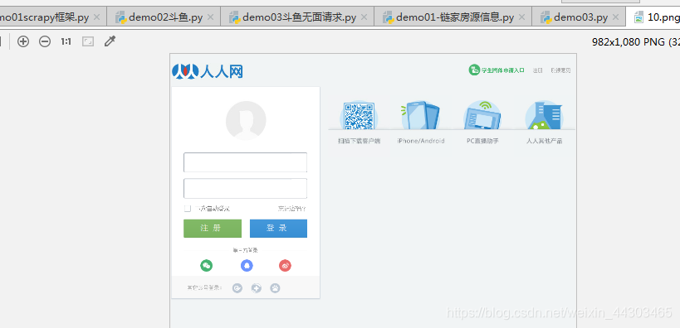This screenshot has height=328, width=680.
Task: Click the green 注册 register button
Action: (x=213, y=229)
